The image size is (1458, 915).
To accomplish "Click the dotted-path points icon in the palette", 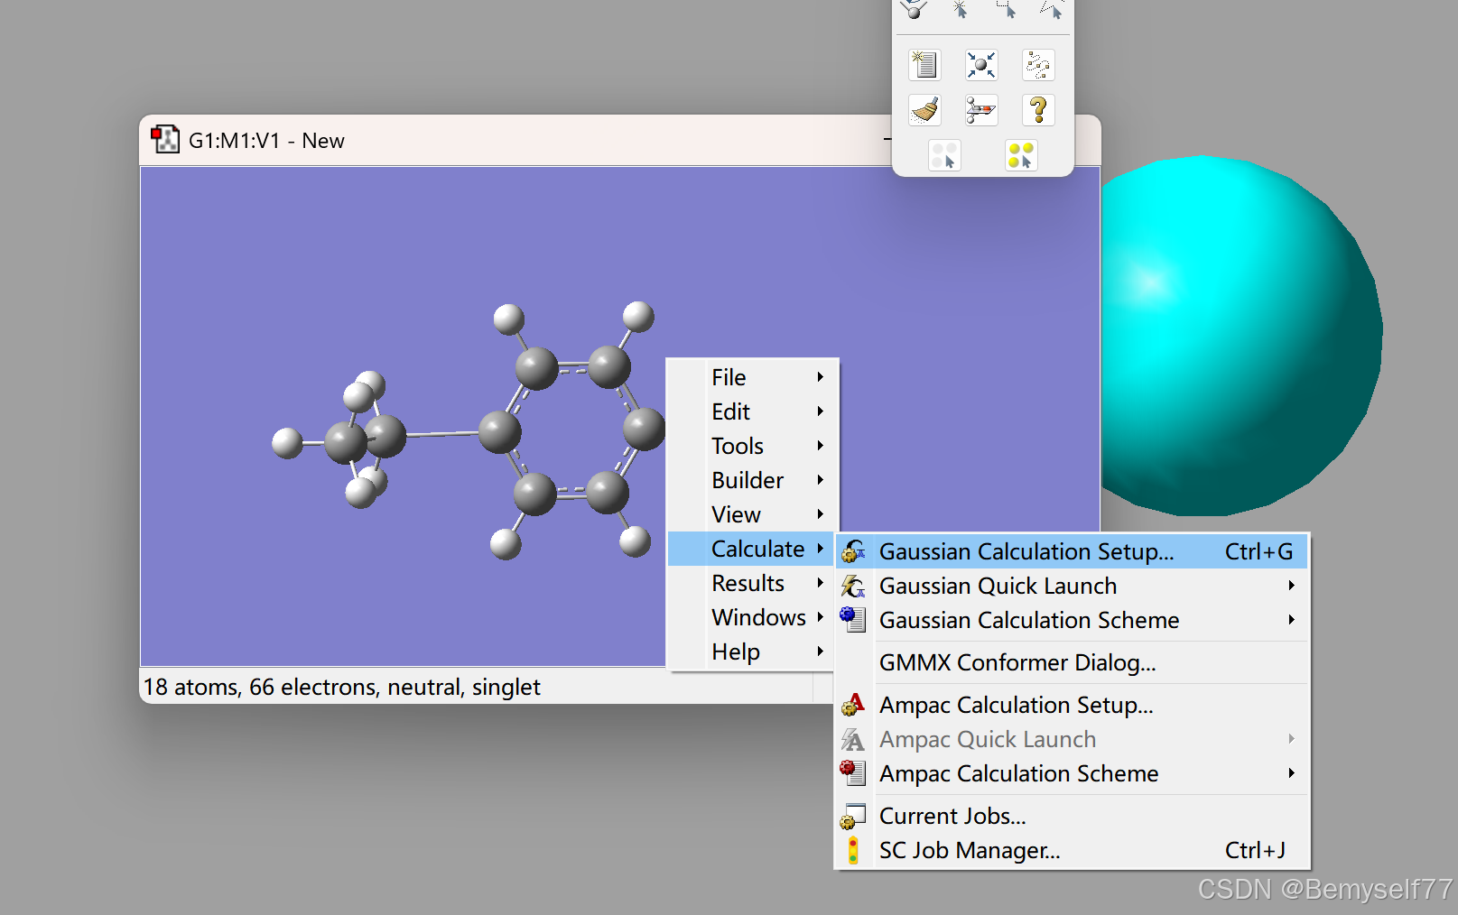I will 1038,65.
